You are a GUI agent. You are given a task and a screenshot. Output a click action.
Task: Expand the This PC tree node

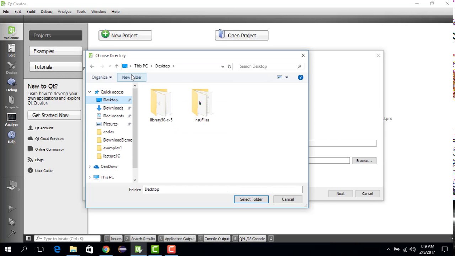(90, 177)
